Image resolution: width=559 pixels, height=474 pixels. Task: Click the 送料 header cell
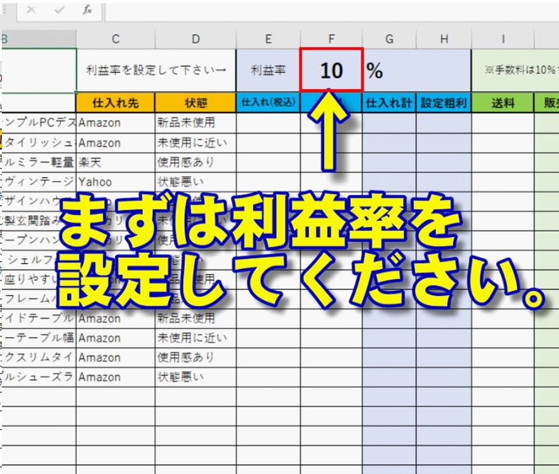point(502,103)
